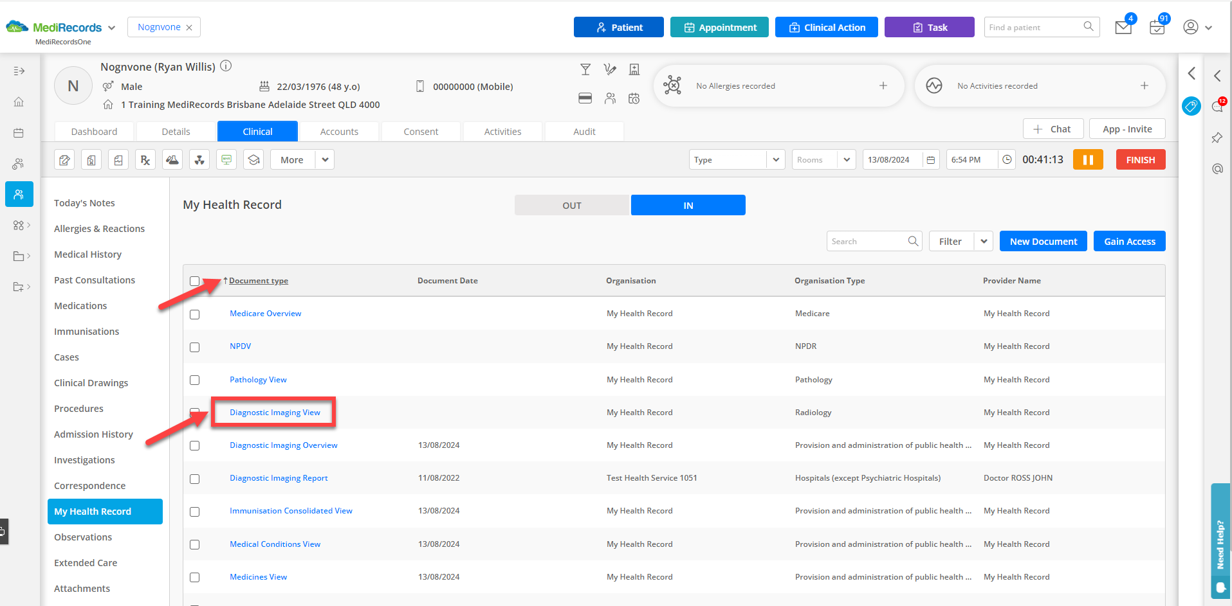Open the Accounts tab
The width and height of the screenshot is (1232, 606).
click(339, 132)
